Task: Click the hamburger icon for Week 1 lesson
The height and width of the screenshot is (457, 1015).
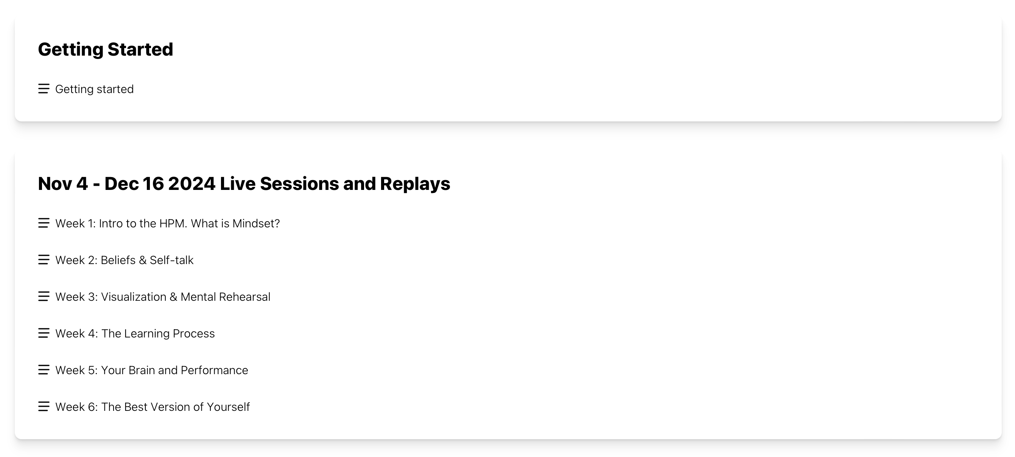Action: click(x=44, y=223)
